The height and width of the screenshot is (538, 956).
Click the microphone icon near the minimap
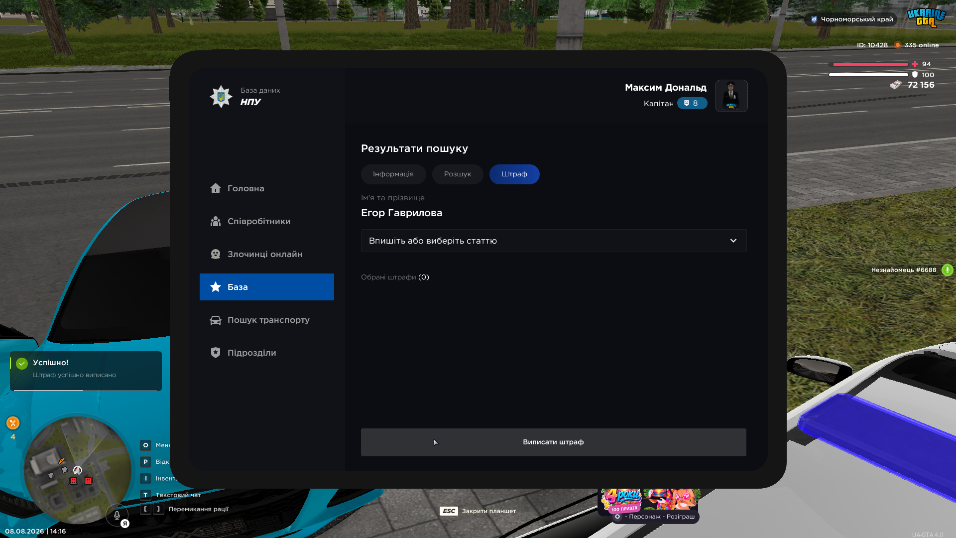click(x=117, y=516)
